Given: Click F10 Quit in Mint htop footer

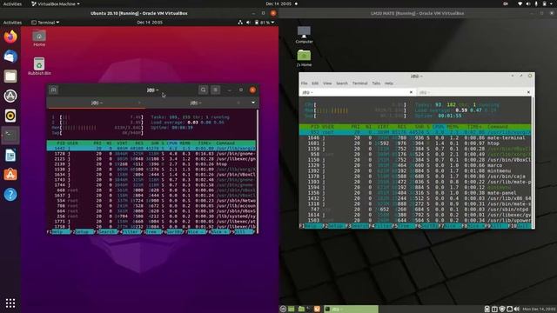Looking at the screenshot, I should click(x=520, y=226).
